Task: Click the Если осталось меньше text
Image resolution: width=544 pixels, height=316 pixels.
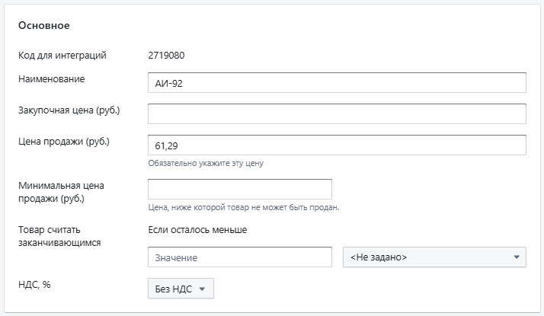Action: [x=197, y=229]
